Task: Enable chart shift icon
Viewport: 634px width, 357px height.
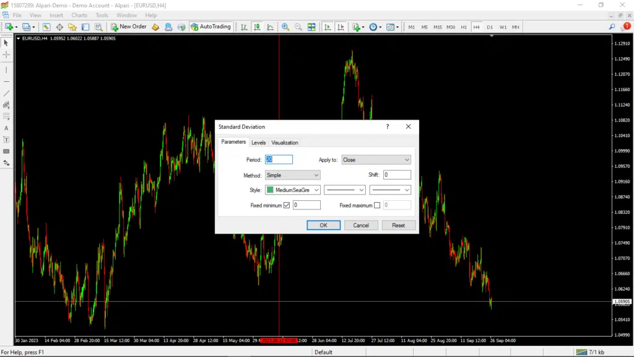Action: 341,27
